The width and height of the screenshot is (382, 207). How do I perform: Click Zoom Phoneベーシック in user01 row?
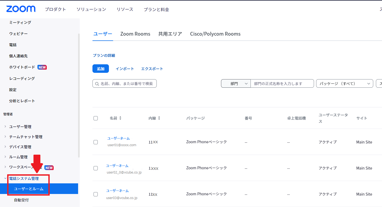[x=207, y=142]
